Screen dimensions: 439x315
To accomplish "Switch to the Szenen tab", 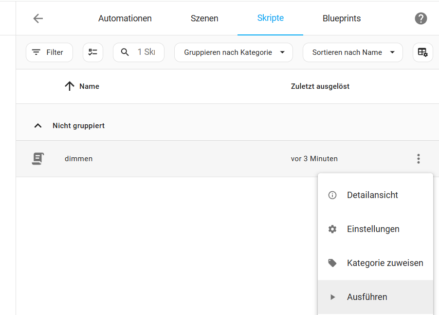I will click(x=204, y=18).
